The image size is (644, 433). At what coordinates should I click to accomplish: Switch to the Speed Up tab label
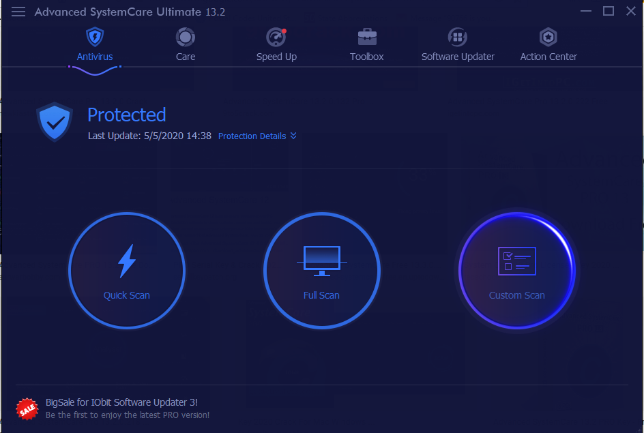click(x=276, y=57)
